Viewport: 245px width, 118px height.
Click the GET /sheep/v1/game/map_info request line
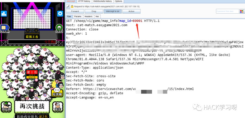coord(113,21)
